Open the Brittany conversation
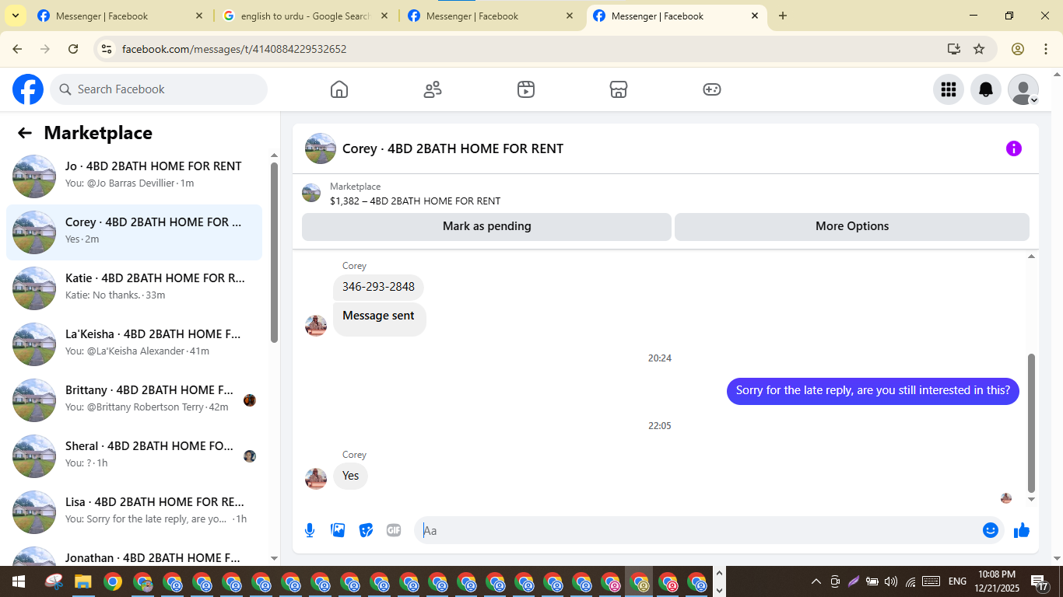The height and width of the screenshot is (597, 1063). (134, 400)
